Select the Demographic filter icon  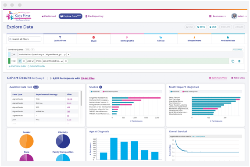[x=127, y=37]
